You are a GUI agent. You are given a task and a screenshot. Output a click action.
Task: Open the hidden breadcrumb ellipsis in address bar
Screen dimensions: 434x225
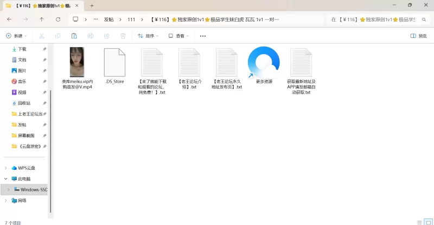[x=96, y=19]
